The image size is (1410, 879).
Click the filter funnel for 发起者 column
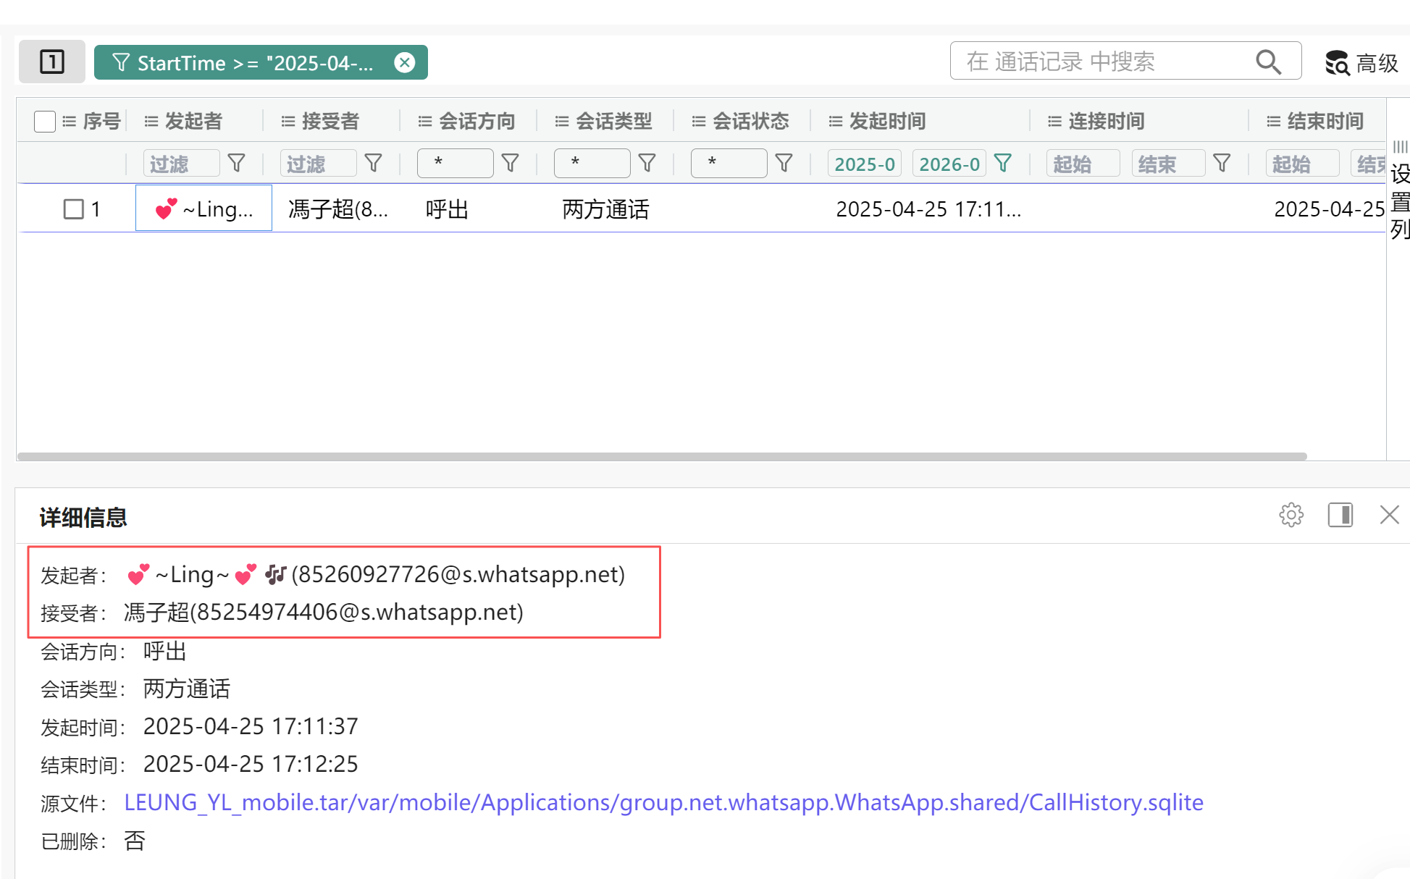(236, 164)
